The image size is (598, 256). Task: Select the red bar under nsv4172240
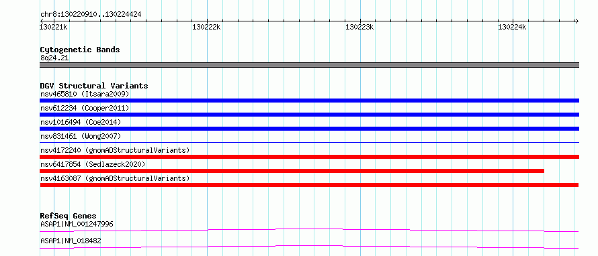tap(309, 157)
